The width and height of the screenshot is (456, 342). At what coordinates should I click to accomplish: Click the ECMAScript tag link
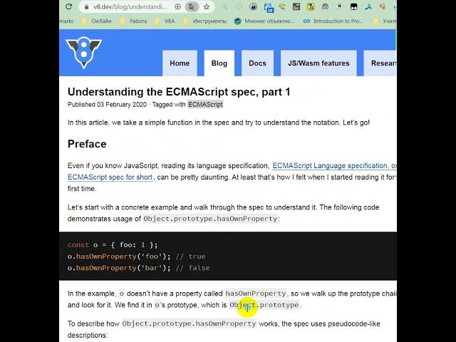tap(205, 105)
